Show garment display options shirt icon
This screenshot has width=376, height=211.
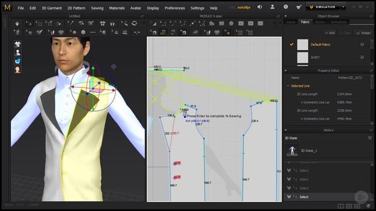click(x=18, y=44)
